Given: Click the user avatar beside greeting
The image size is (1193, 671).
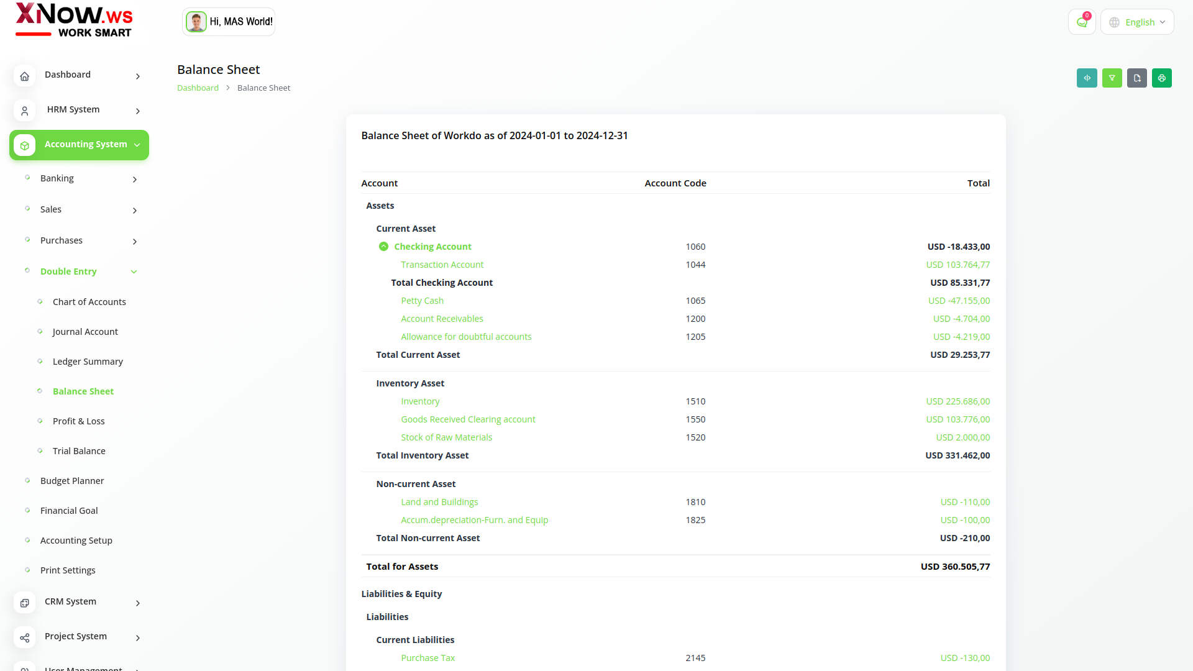Looking at the screenshot, I should [196, 22].
